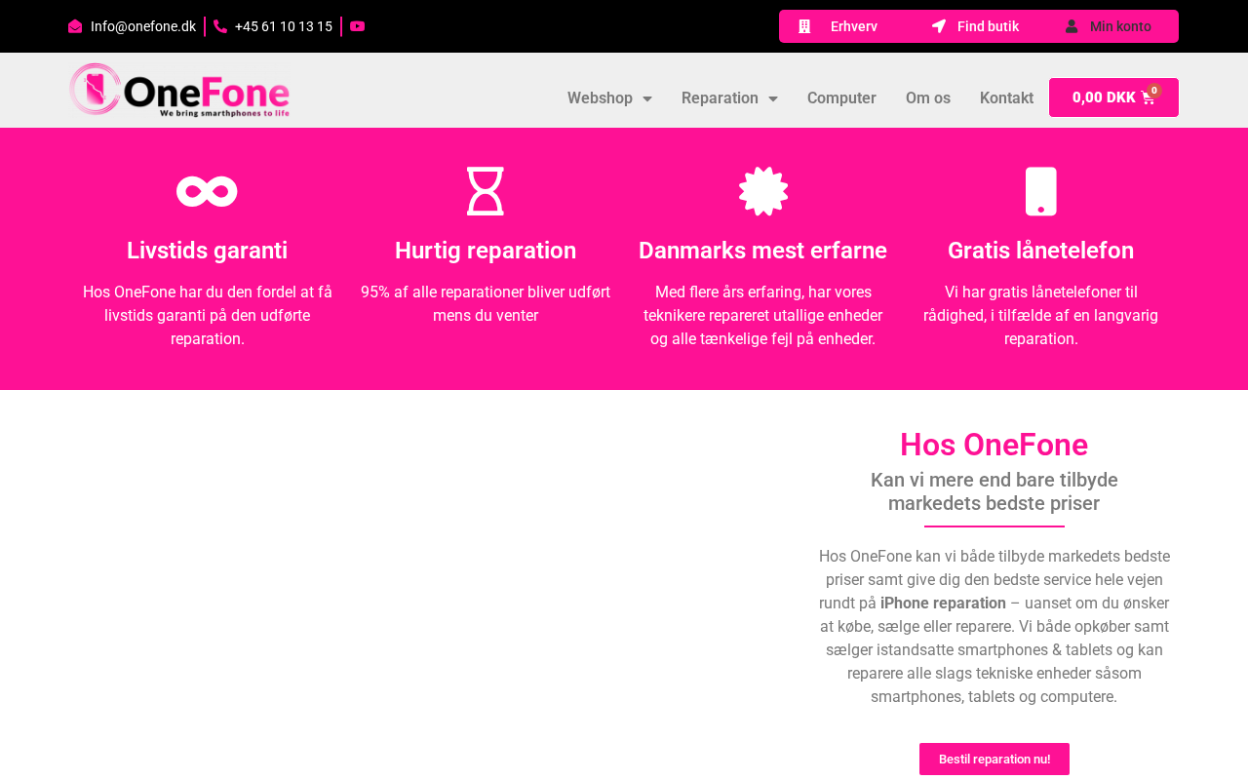This screenshot has height=780, width=1248.
Task: Click the envelope email icon
Action: [75, 26]
